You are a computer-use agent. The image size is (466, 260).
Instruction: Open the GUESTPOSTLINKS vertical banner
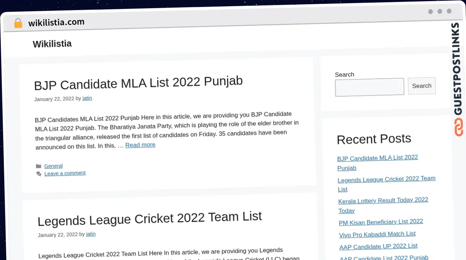pyautogui.click(x=457, y=70)
